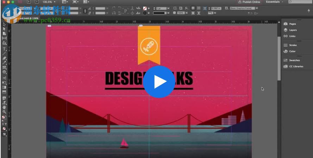Screen dimensions: 313x158
Task: Click the vertical scrollbar thumb
Action: (279, 58)
